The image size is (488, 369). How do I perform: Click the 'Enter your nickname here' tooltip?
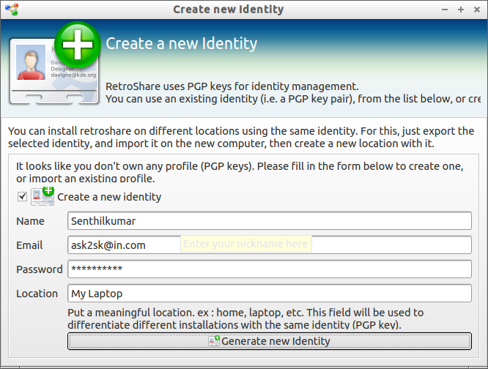coord(246,244)
